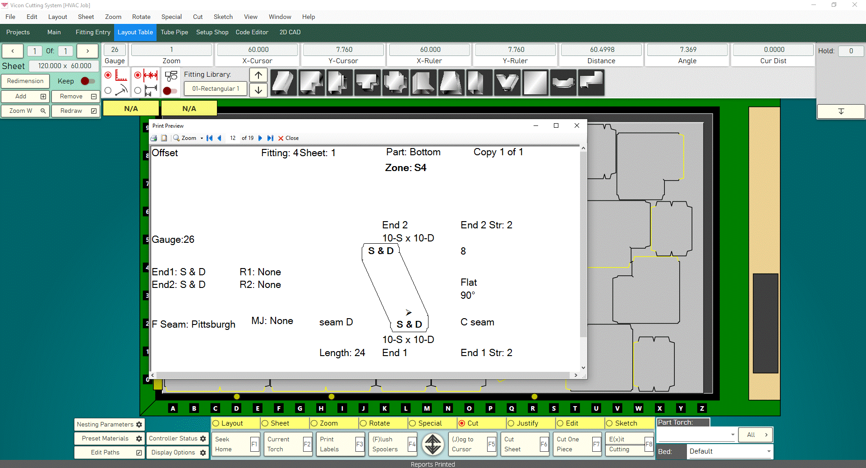Screen dimensions: 866x468
Task: Open the Bed selector showing Default
Action: 730,451
